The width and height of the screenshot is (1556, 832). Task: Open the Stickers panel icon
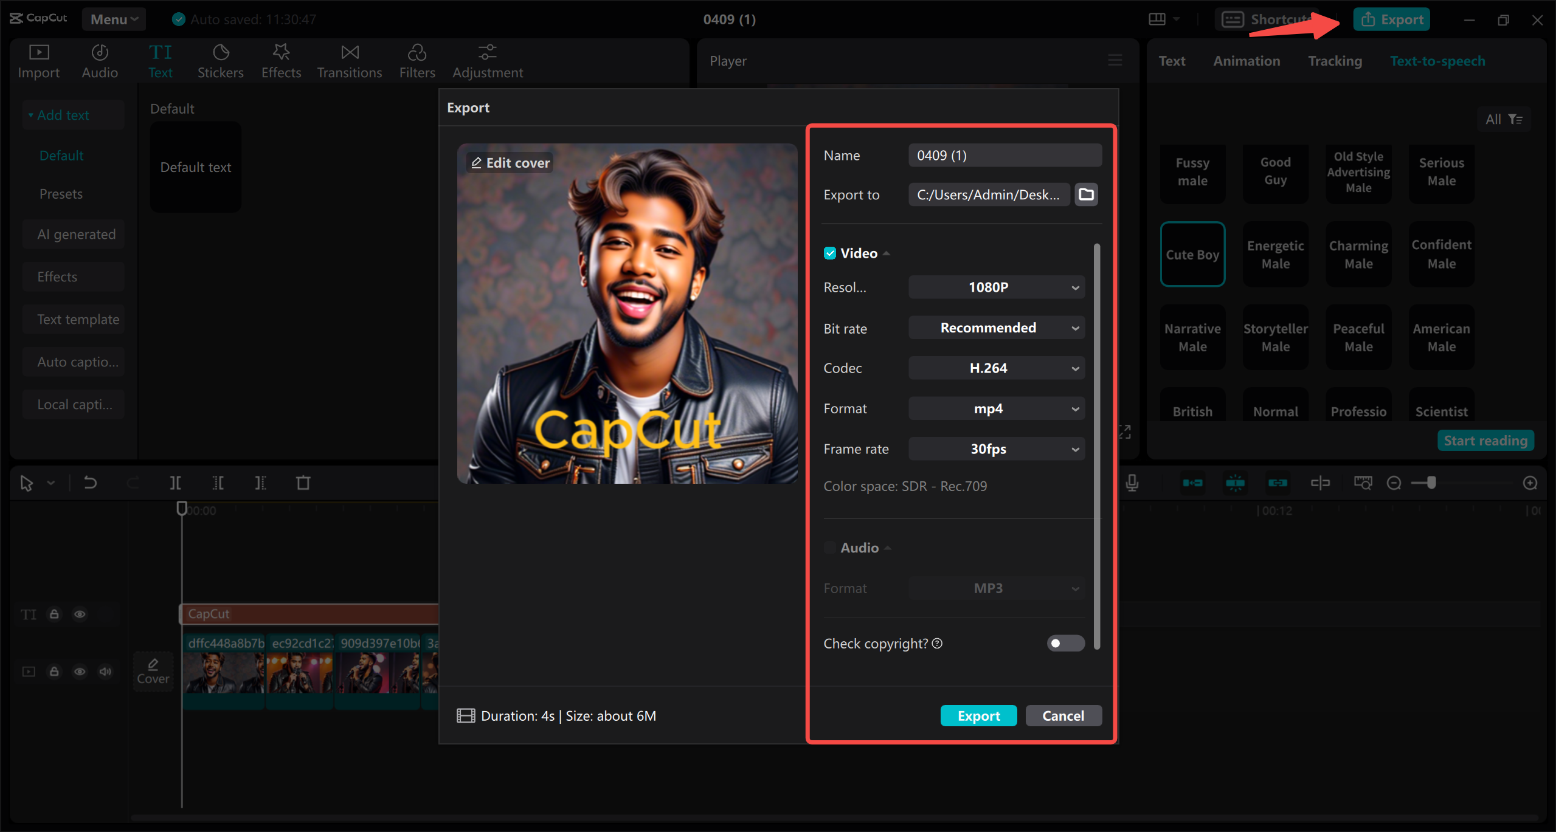click(220, 53)
